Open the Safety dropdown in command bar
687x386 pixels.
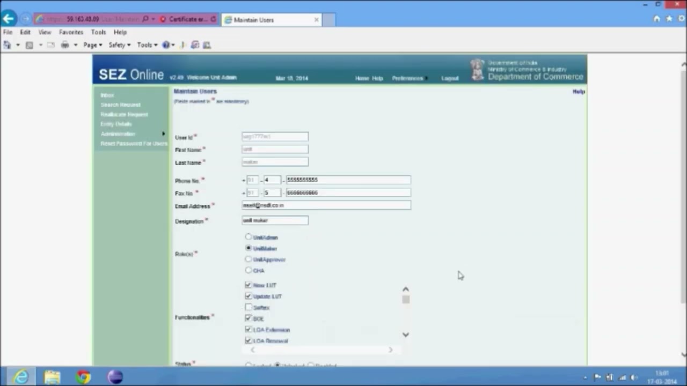coord(119,45)
